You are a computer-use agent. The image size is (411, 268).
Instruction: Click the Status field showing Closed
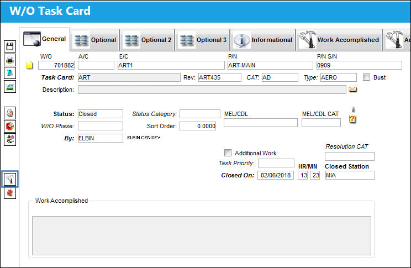point(101,114)
